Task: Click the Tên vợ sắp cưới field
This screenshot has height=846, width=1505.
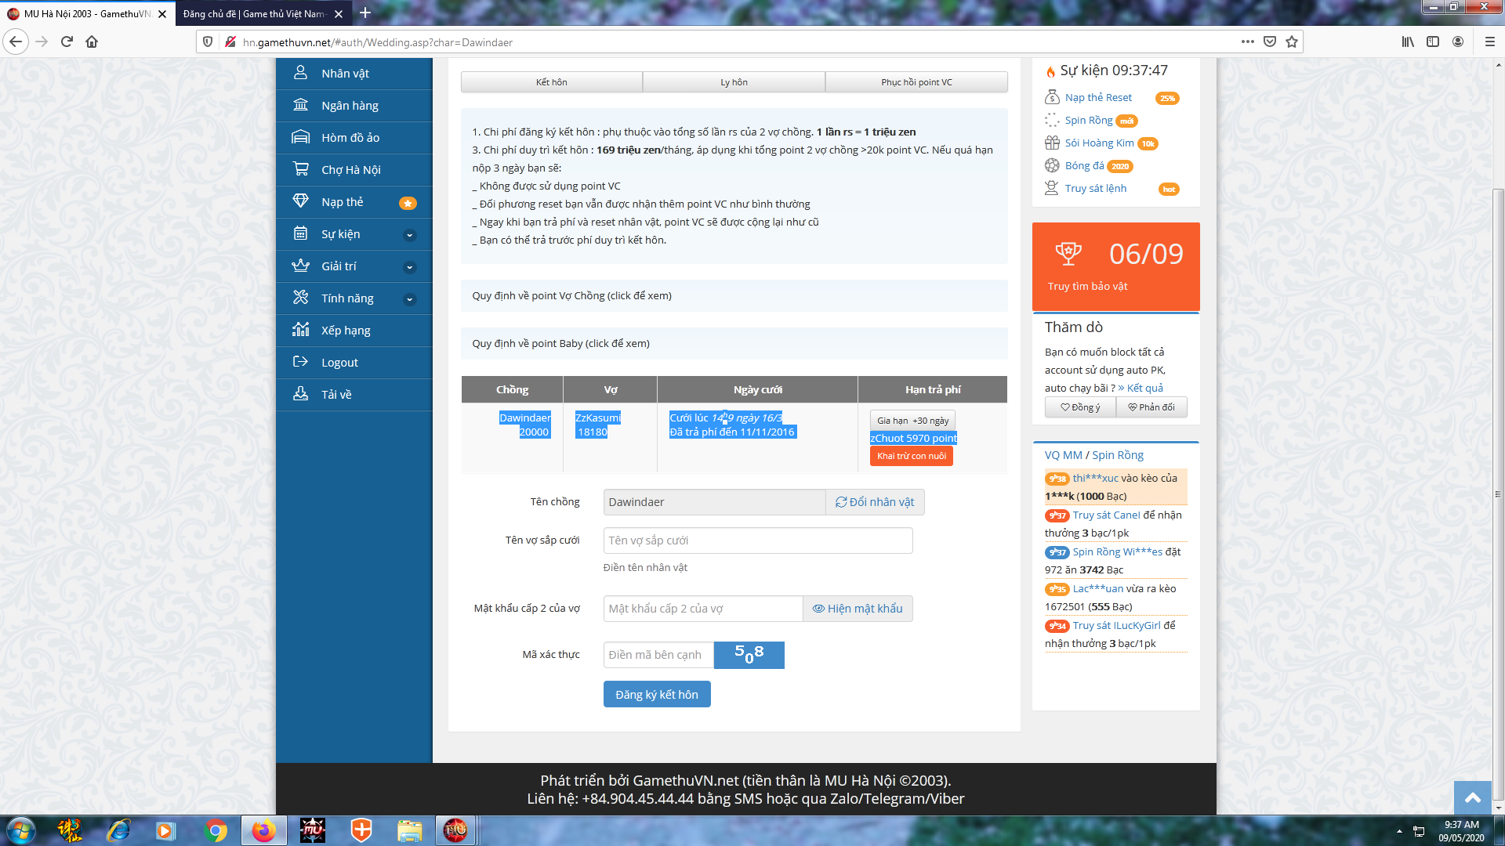Action: [x=757, y=540]
